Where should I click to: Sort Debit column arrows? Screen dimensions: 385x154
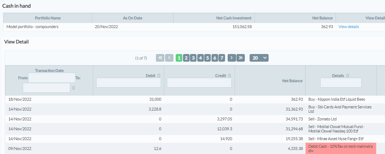coord(158,76)
